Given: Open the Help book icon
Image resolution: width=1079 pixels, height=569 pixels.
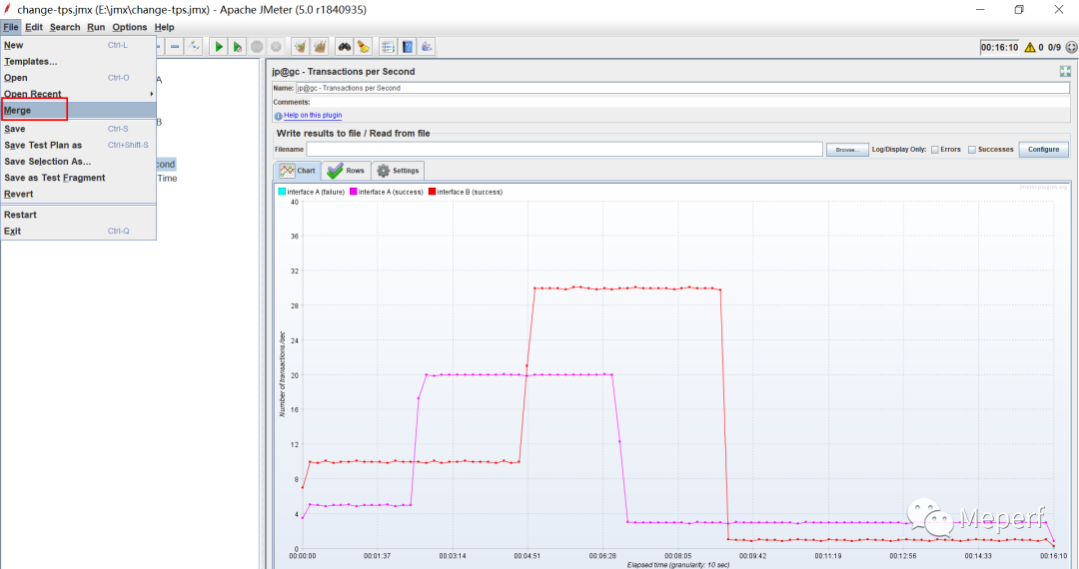Looking at the screenshot, I should pos(408,47).
